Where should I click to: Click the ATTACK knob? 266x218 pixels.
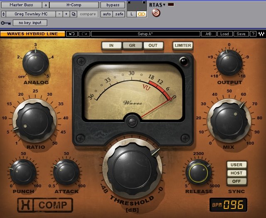tap(66, 172)
